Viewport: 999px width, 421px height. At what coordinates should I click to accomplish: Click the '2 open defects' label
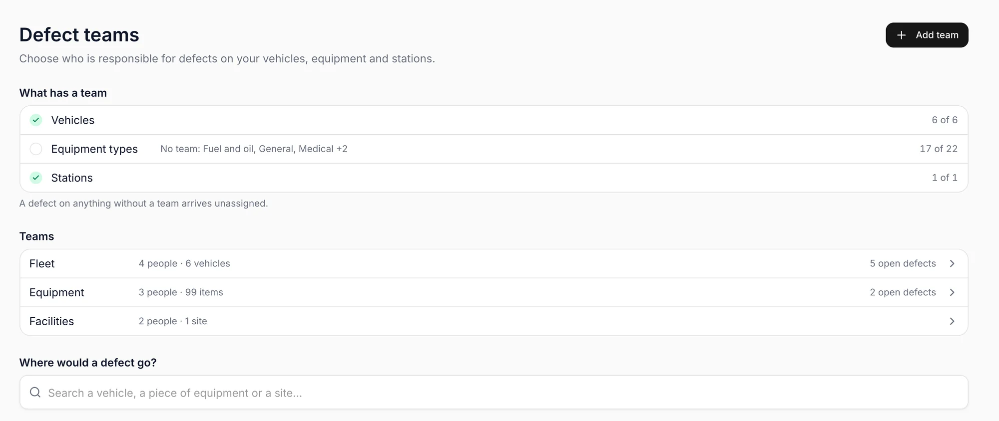coord(903,292)
